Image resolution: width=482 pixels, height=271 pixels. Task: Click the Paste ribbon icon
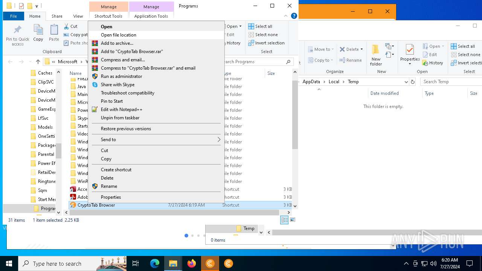coord(54,33)
